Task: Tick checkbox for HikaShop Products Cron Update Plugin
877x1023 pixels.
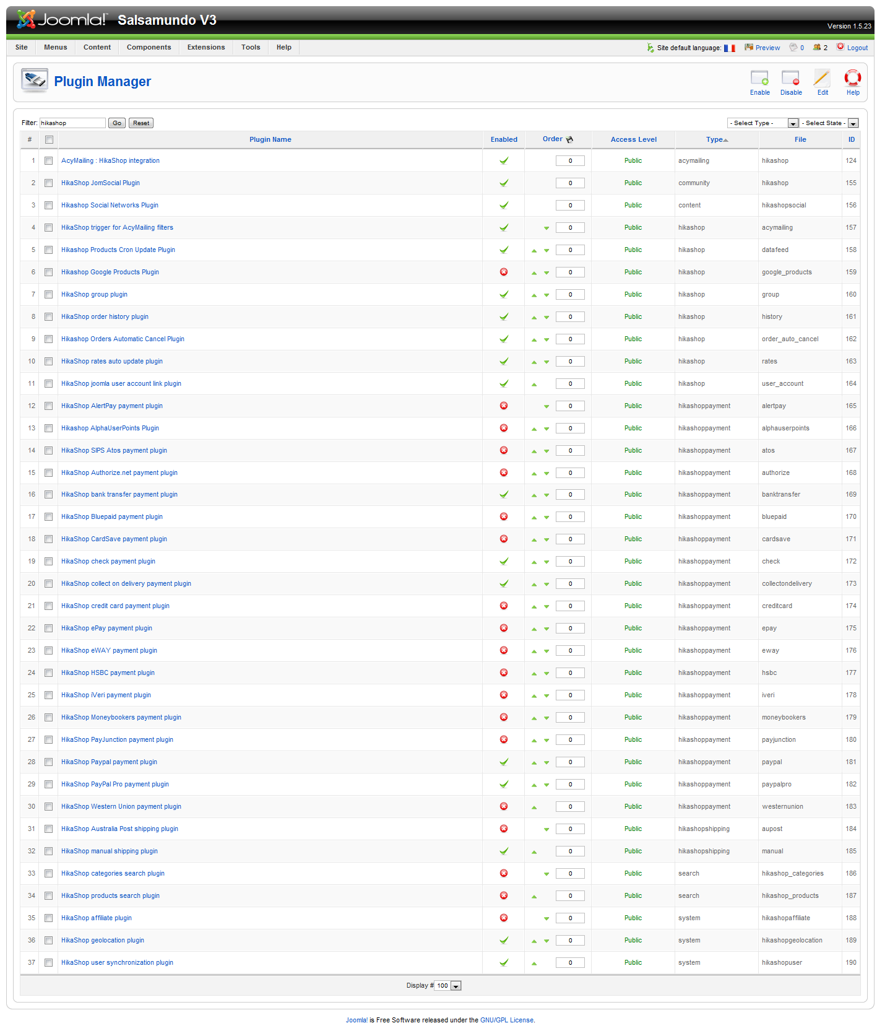Action: click(x=48, y=250)
